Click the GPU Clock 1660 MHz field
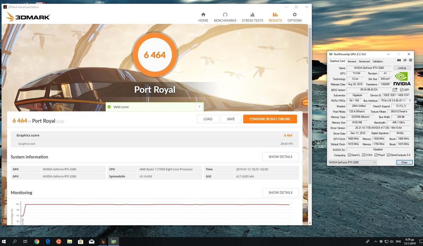Image resolution: width=423 pixels, height=246 pixels. (x=353, y=139)
